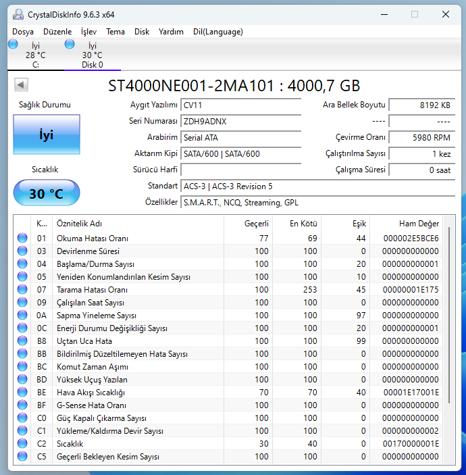Click the status orb for attribute BF

[x=22, y=405]
